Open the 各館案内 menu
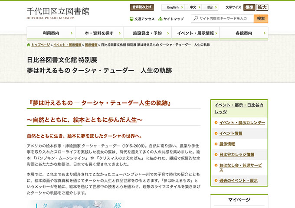295x208 pixels. 244,33
